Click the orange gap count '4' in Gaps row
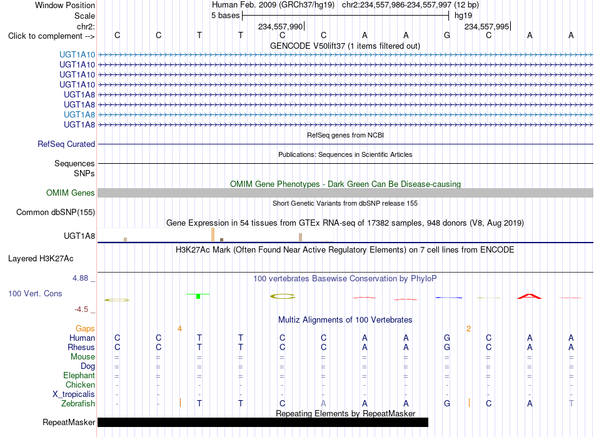Image resolution: width=594 pixels, height=437 pixels. 179,328
